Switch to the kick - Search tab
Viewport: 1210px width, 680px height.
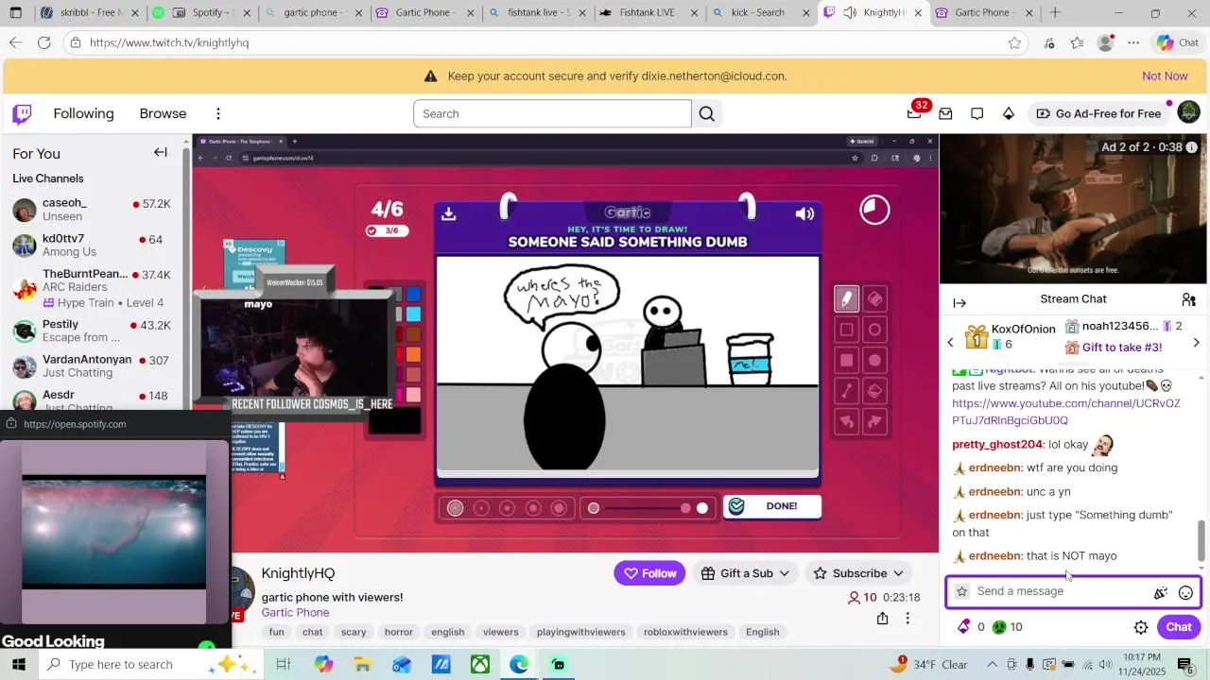point(761,13)
